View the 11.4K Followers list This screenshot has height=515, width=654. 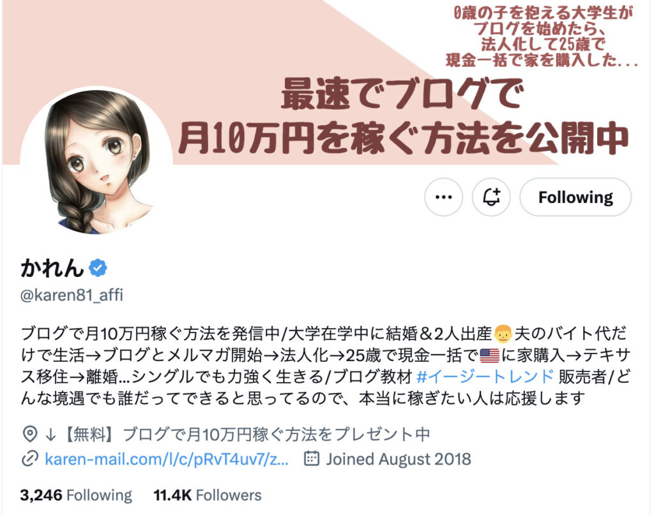point(208,495)
